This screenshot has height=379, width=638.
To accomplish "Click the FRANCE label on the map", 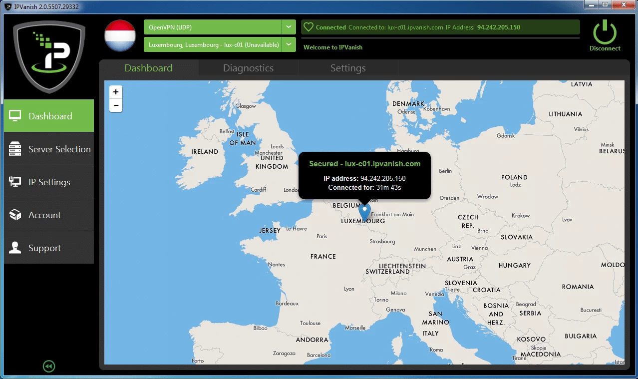I will pos(323,256).
